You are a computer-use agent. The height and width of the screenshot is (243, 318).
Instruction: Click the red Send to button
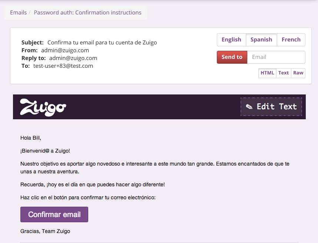(x=232, y=57)
